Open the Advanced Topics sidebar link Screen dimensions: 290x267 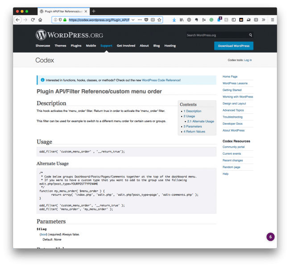coord(233,110)
